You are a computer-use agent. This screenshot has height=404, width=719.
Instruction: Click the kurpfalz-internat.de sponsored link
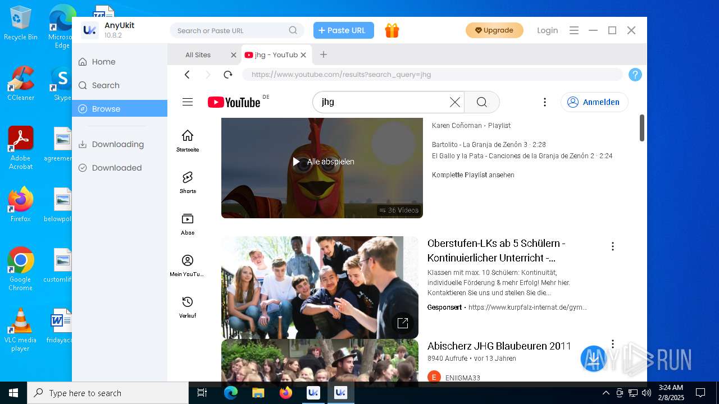tap(527, 307)
